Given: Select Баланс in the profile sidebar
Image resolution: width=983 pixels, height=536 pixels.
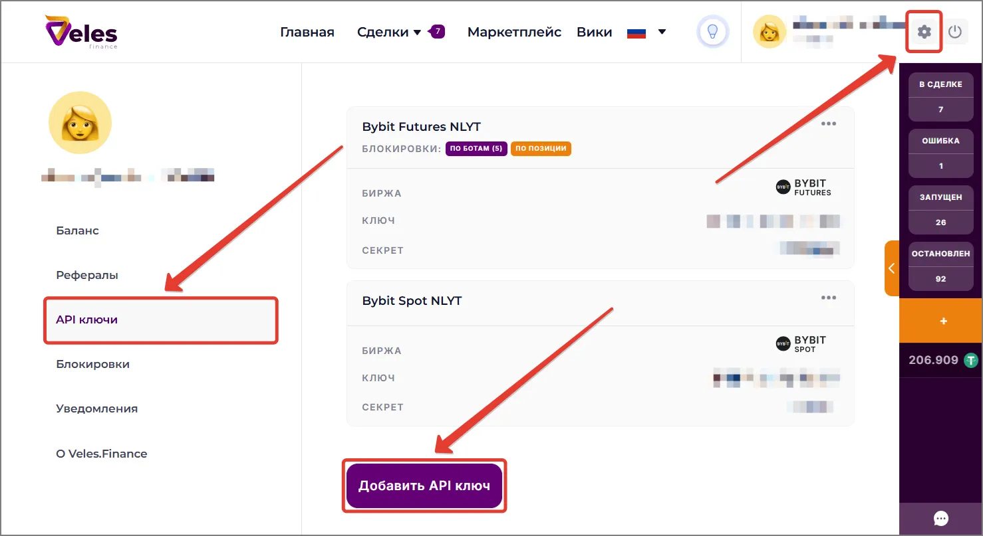Looking at the screenshot, I should (x=77, y=230).
